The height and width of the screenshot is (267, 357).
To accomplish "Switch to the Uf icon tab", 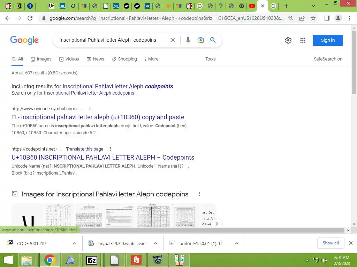I will point(52,6).
